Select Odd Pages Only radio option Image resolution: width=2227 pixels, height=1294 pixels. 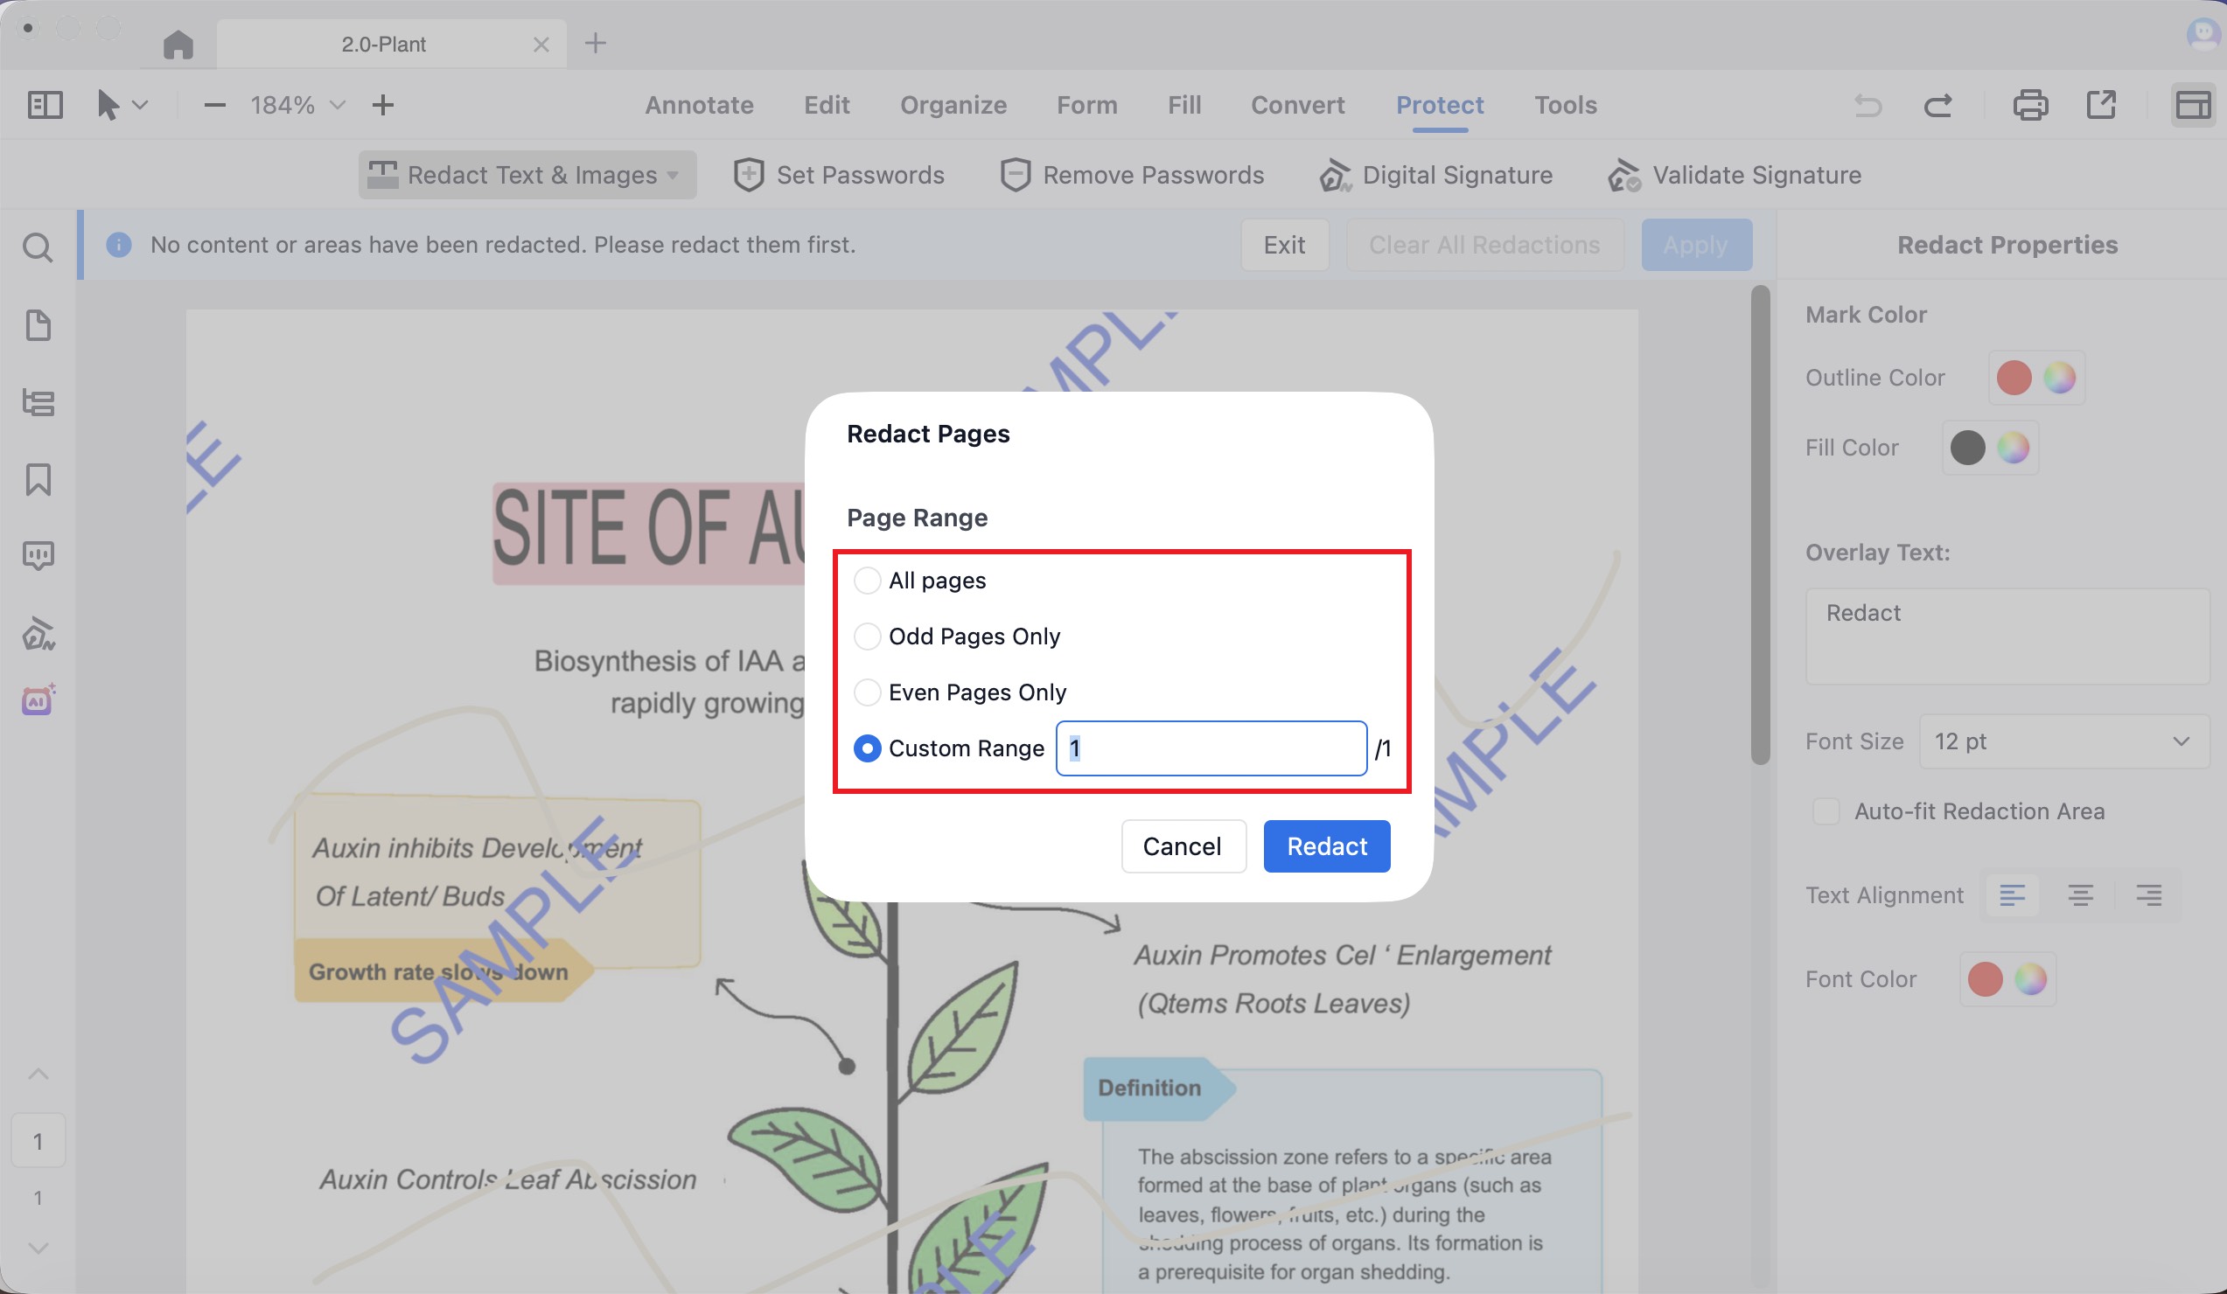pos(867,636)
